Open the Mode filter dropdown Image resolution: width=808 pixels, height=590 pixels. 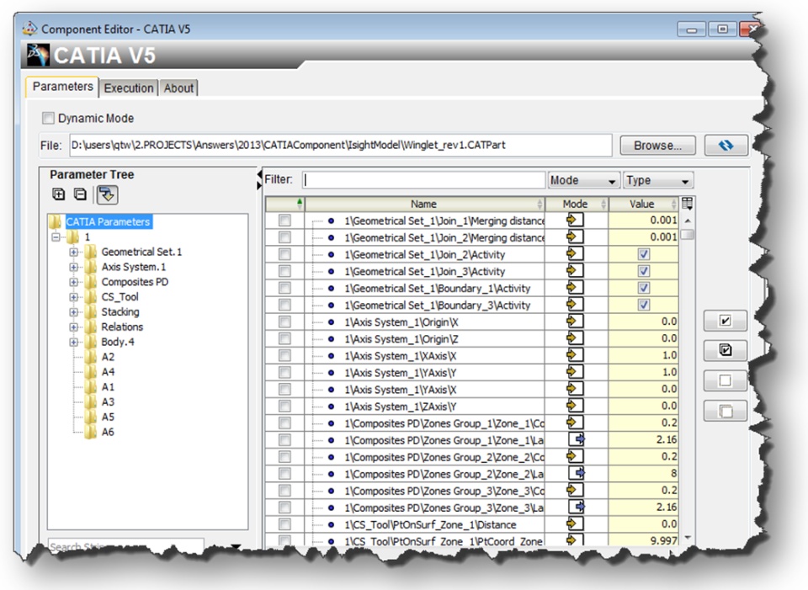(x=583, y=180)
